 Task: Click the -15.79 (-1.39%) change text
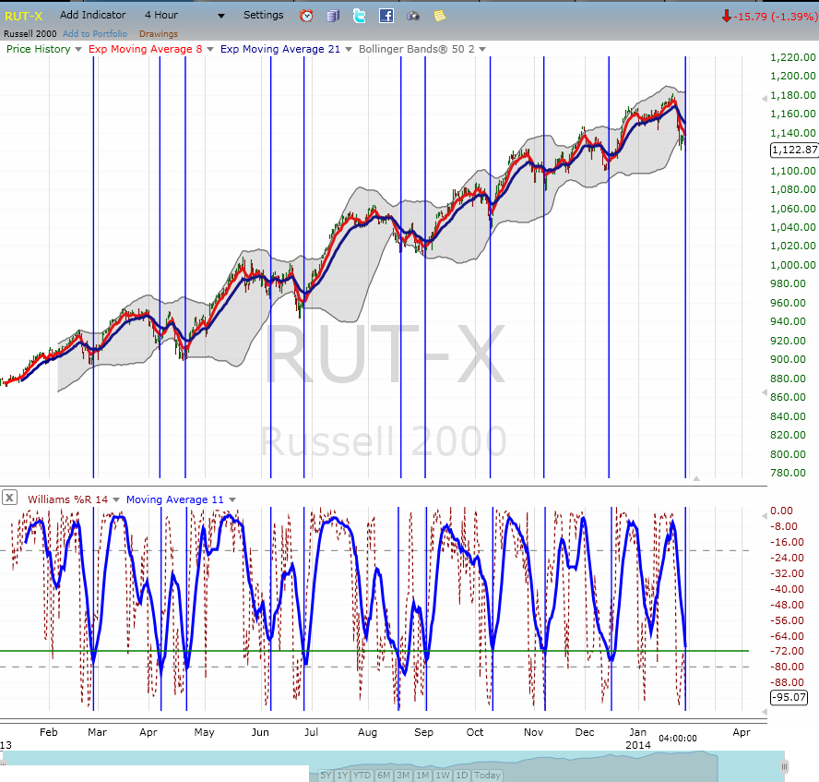coord(775,17)
